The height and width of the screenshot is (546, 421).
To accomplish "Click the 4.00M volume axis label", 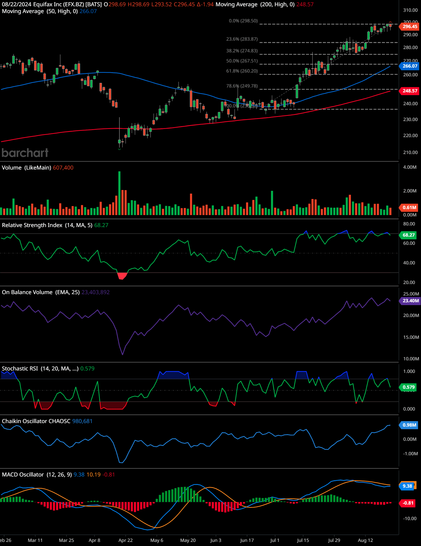I will 410,167.
